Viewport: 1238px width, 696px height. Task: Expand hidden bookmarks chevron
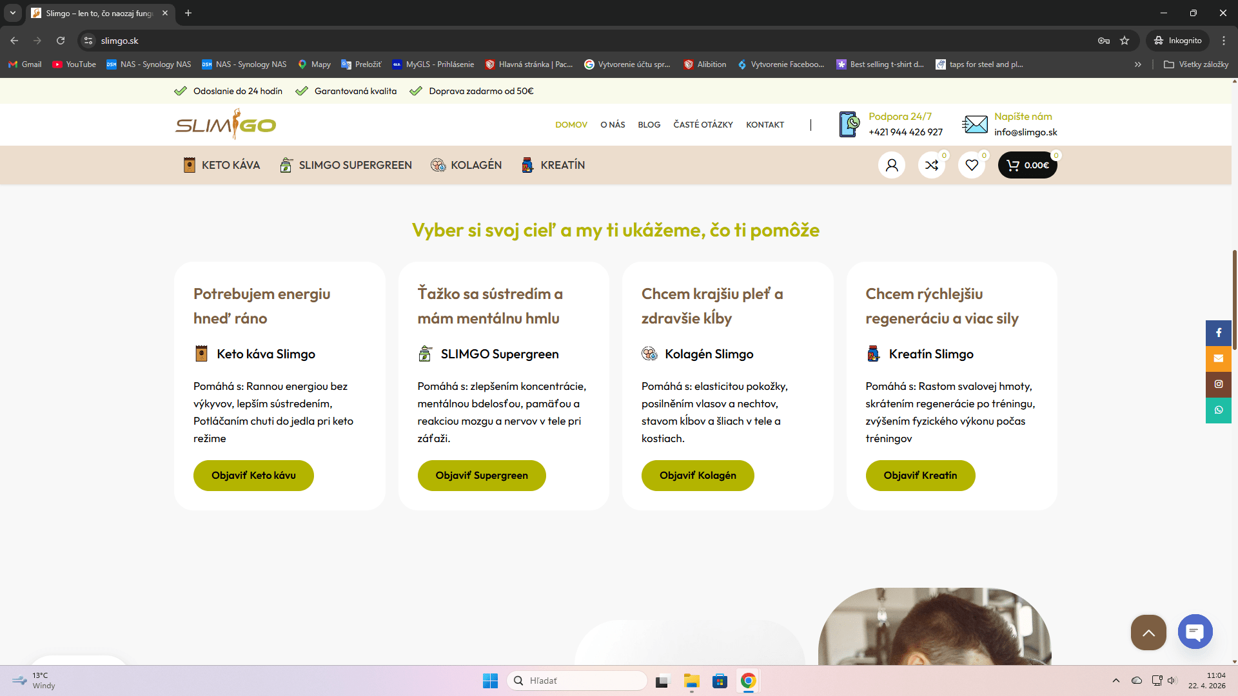tap(1138, 64)
